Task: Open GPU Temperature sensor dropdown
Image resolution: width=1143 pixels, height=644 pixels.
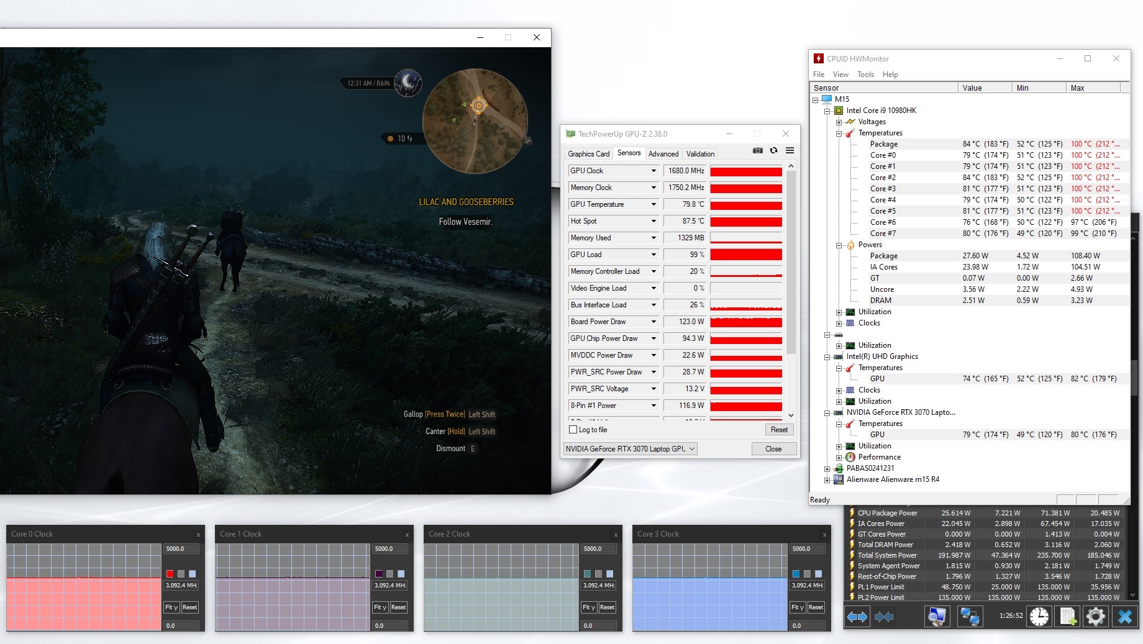Action: point(653,204)
